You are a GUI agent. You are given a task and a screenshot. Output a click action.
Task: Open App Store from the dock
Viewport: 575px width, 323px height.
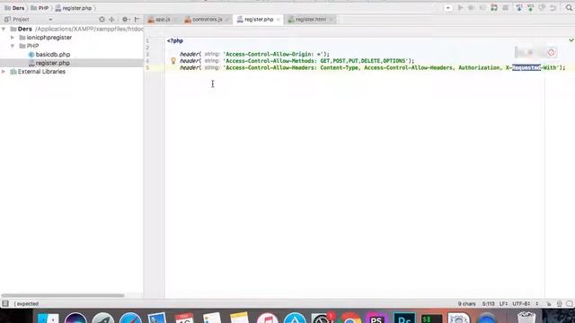(295, 318)
